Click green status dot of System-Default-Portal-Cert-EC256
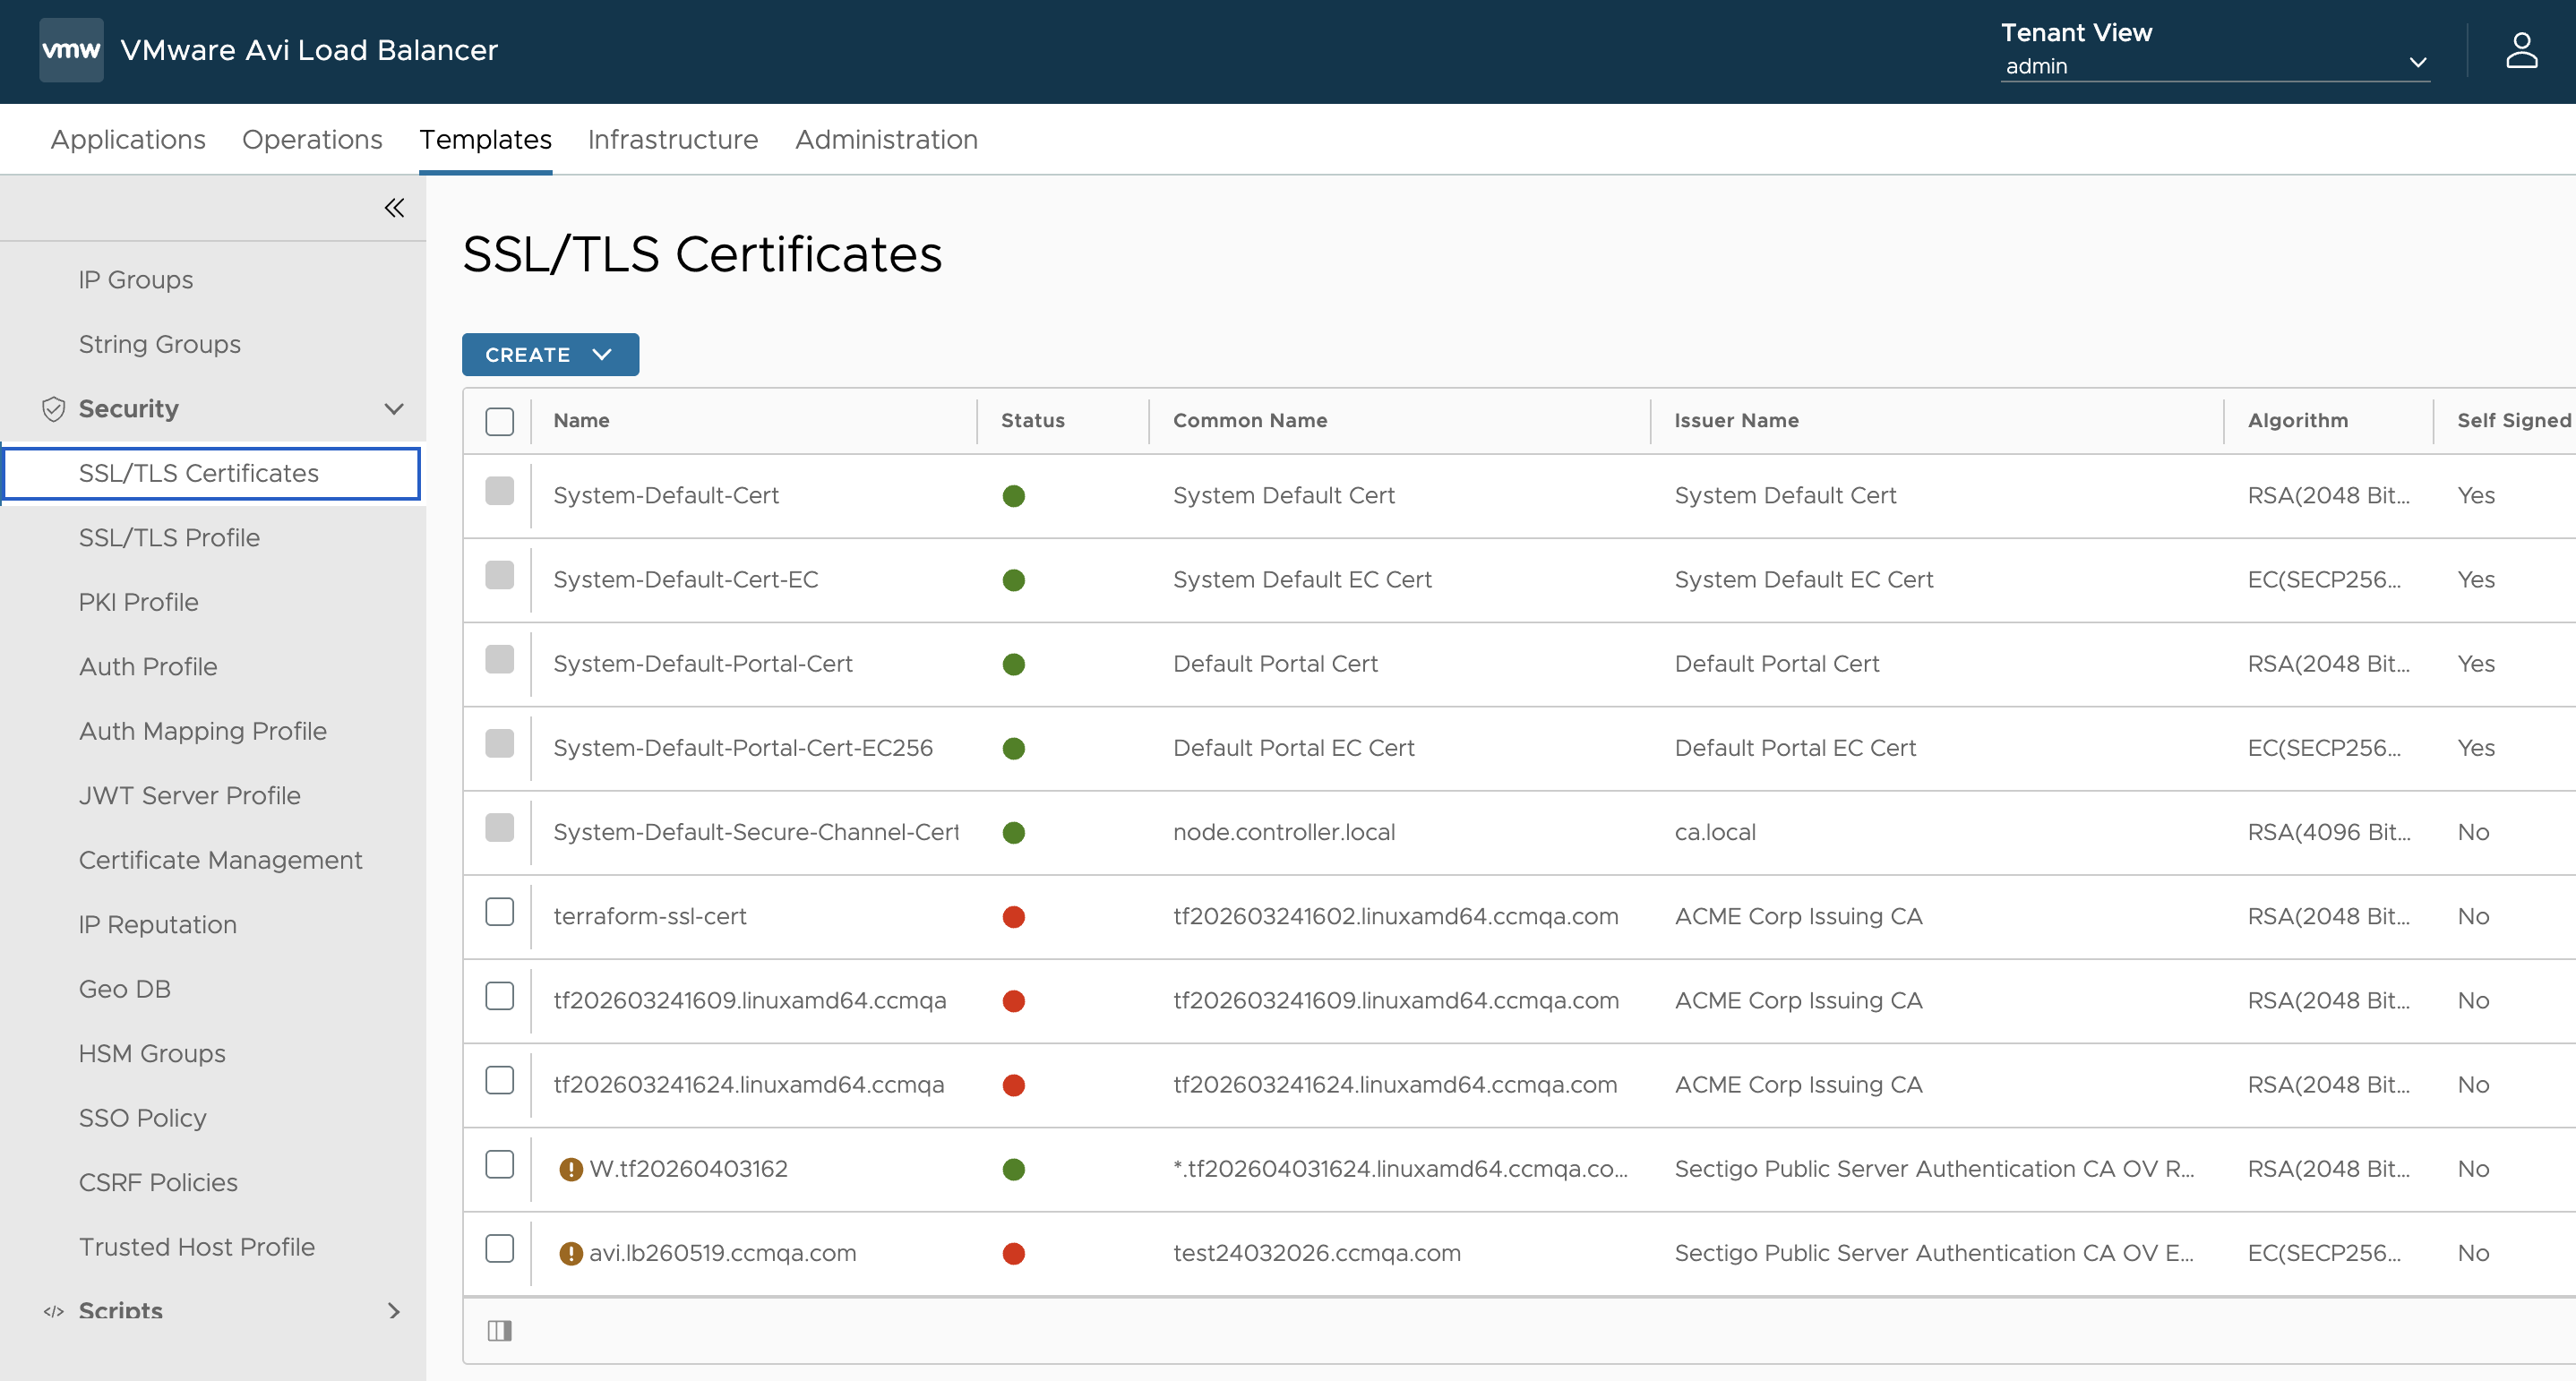Image resolution: width=2576 pixels, height=1381 pixels. pyautogui.click(x=1014, y=748)
